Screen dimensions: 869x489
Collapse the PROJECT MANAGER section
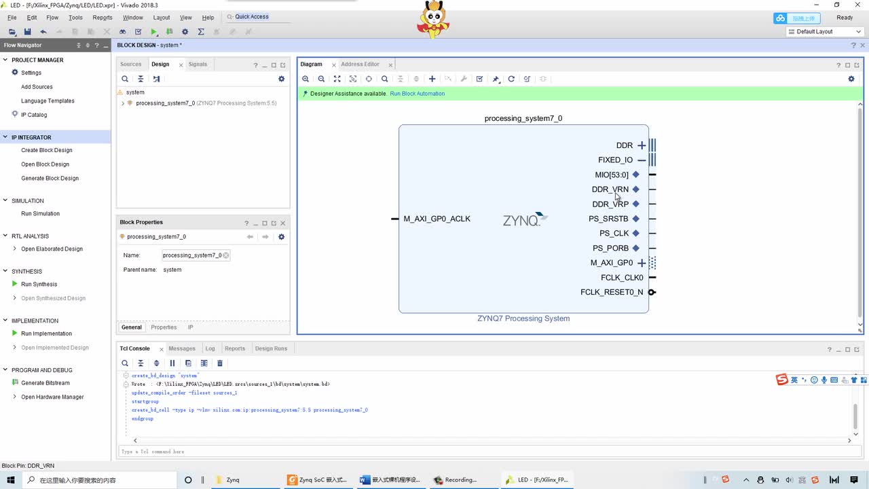(x=6, y=60)
